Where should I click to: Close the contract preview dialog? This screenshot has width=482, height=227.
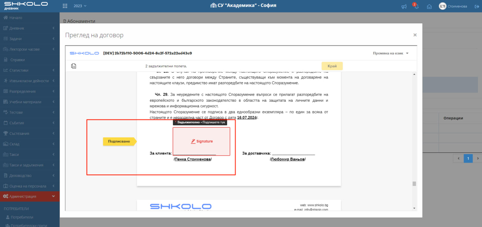415,35
